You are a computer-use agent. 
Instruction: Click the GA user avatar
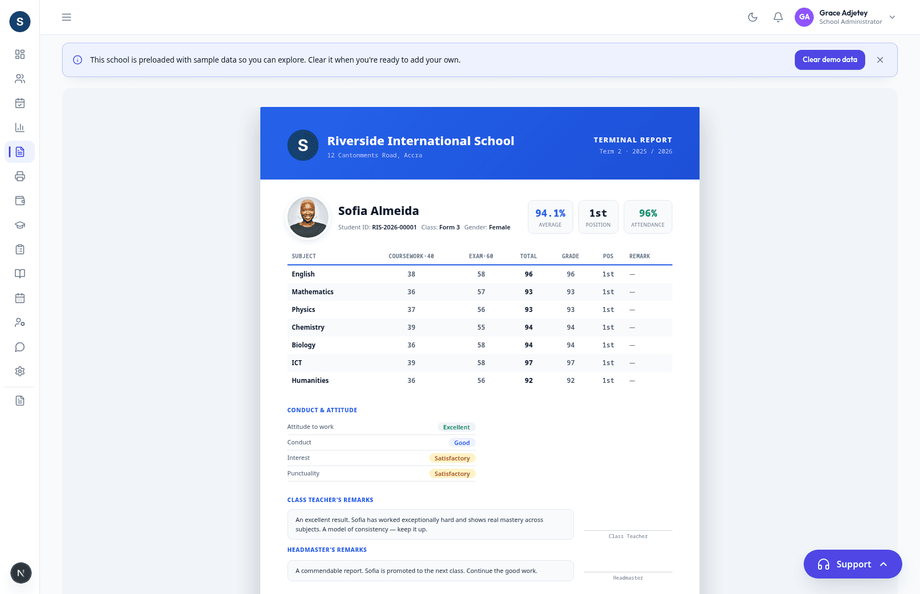[x=804, y=17]
